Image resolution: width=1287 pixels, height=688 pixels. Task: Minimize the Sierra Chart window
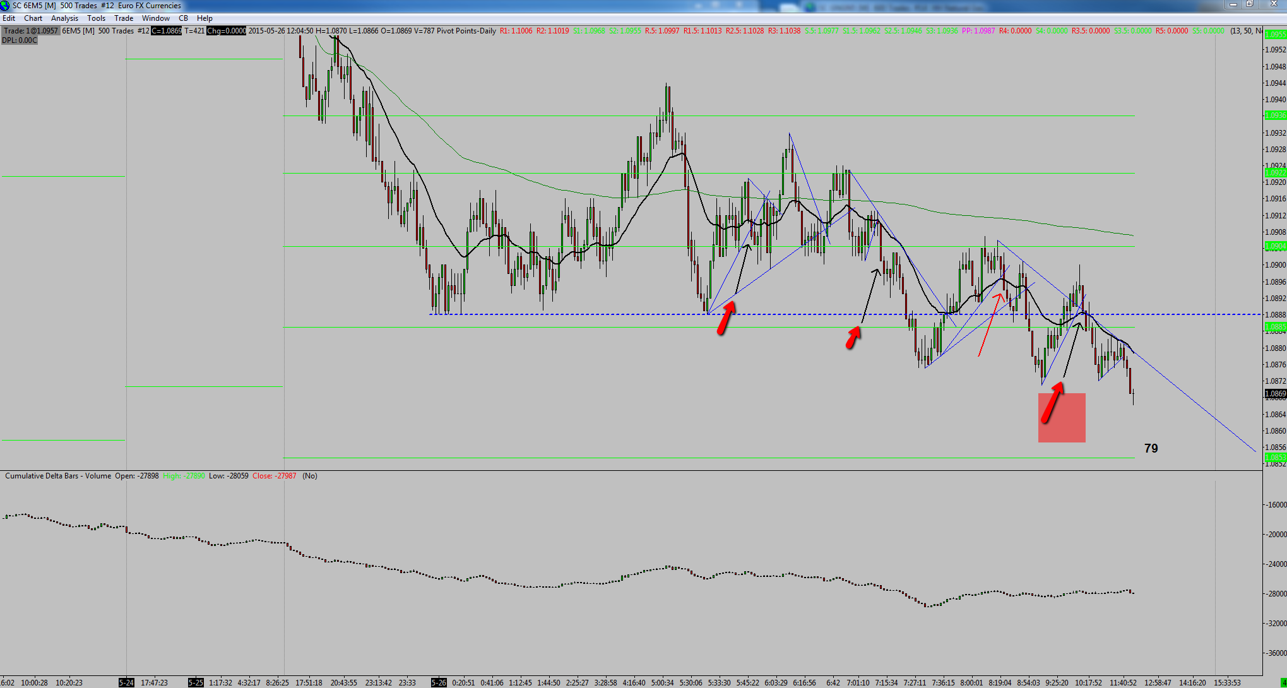tap(1233, 4)
